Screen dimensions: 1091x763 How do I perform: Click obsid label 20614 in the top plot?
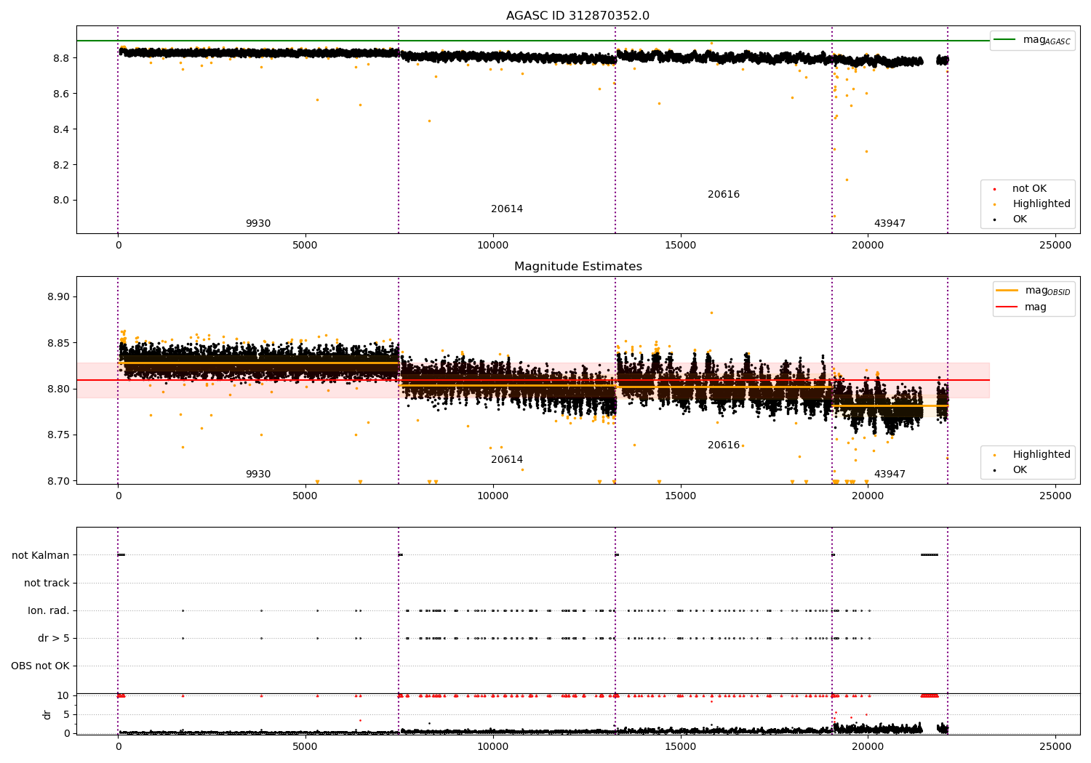[x=507, y=209]
